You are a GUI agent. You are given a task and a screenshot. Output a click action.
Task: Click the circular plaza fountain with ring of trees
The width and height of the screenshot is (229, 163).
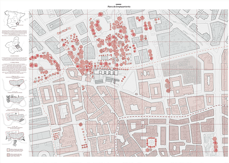[x=152, y=142]
